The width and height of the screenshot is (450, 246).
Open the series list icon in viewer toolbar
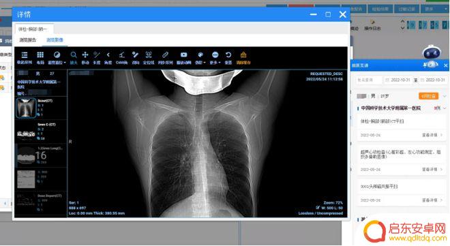[x=25, y=57]
